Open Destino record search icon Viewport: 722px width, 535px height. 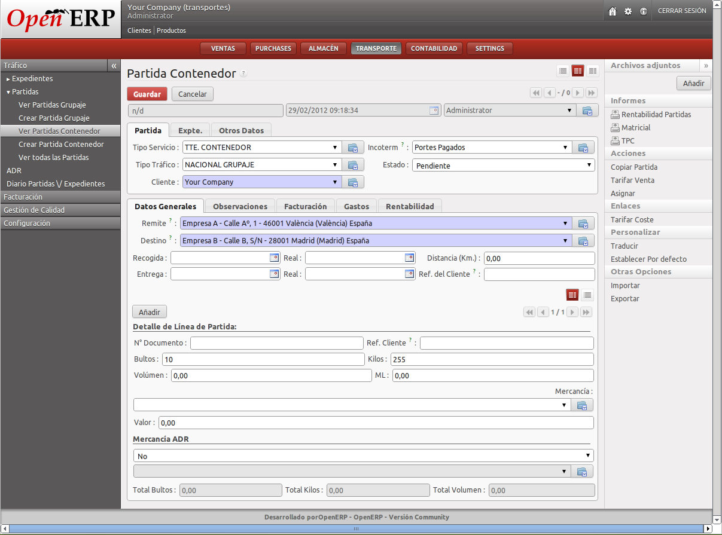tap(583, 241)
